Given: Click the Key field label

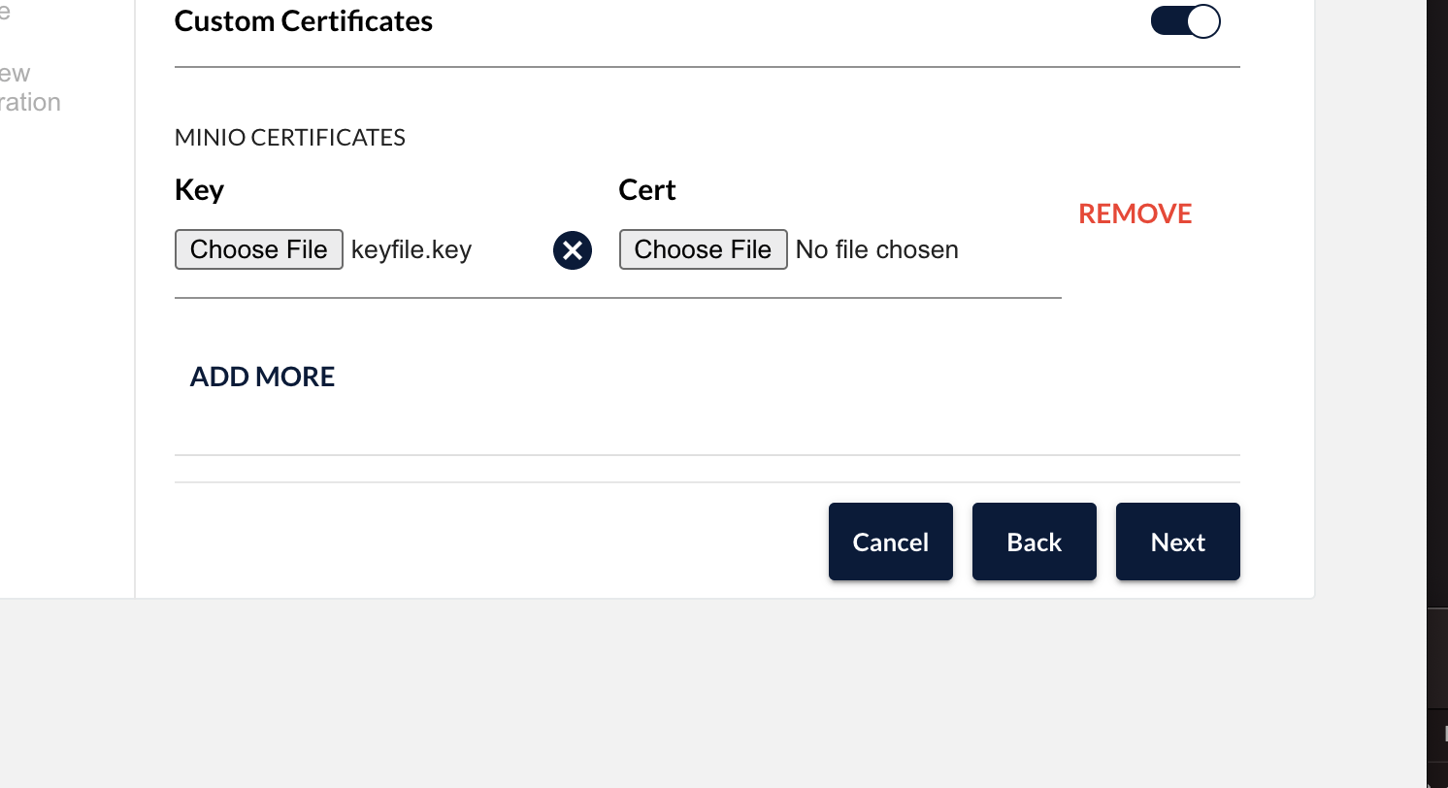Looking at the screenshot, I should [199, 190].
